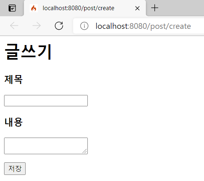
Task: Click the CodeIgniter flame favicon on tab
Action: click(34, 8)
